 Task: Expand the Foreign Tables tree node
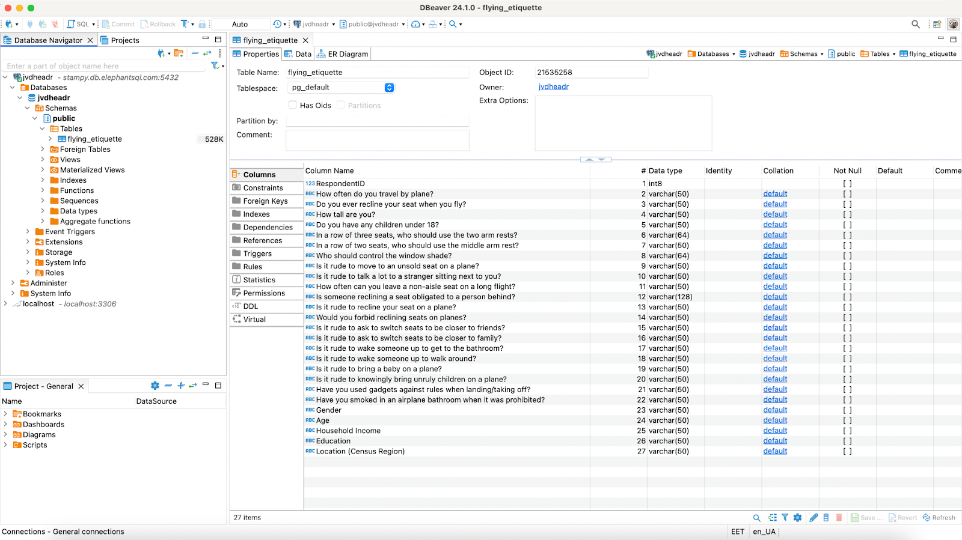tap(43, 150)
